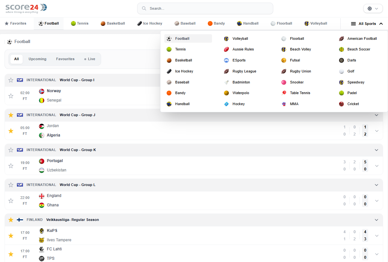Unfavorite the Veikkausliiga league
Viewport: 388px width, 262px height.
11,220
